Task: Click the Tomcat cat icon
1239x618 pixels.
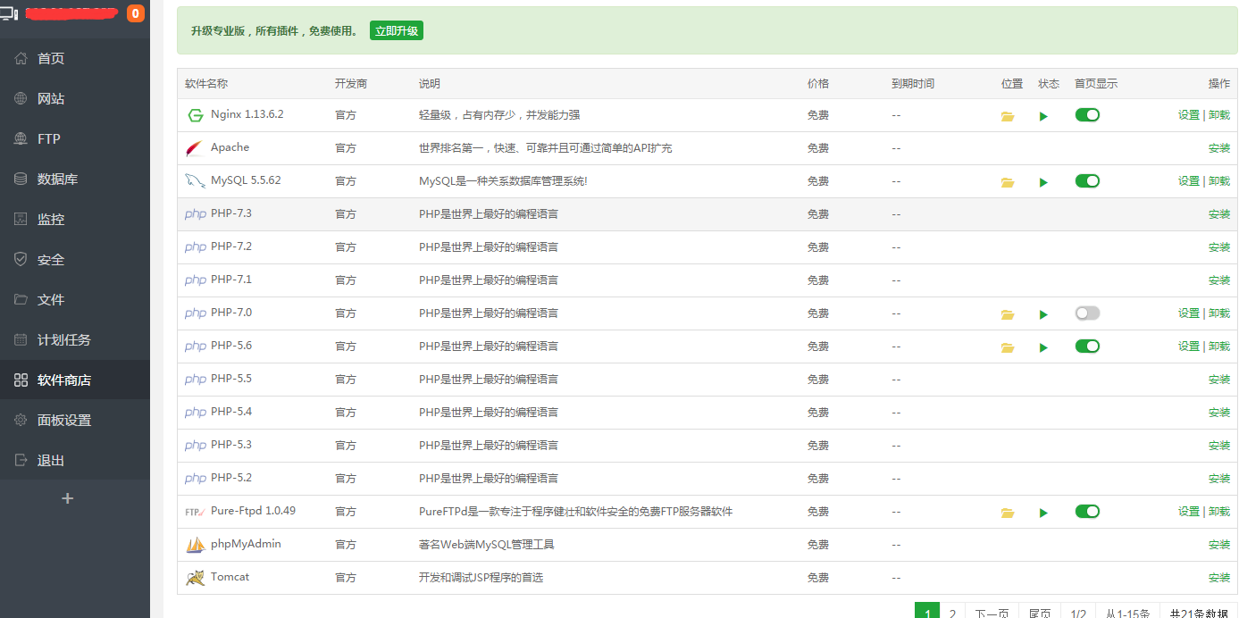Action: point(196,578)
